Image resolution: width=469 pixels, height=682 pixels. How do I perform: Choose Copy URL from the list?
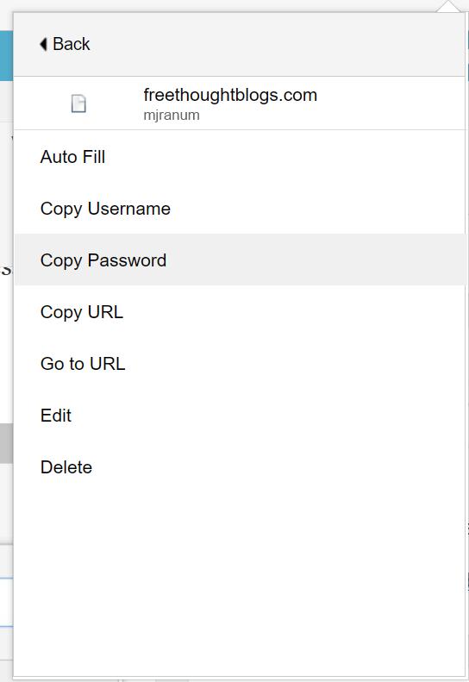(240, 312)
